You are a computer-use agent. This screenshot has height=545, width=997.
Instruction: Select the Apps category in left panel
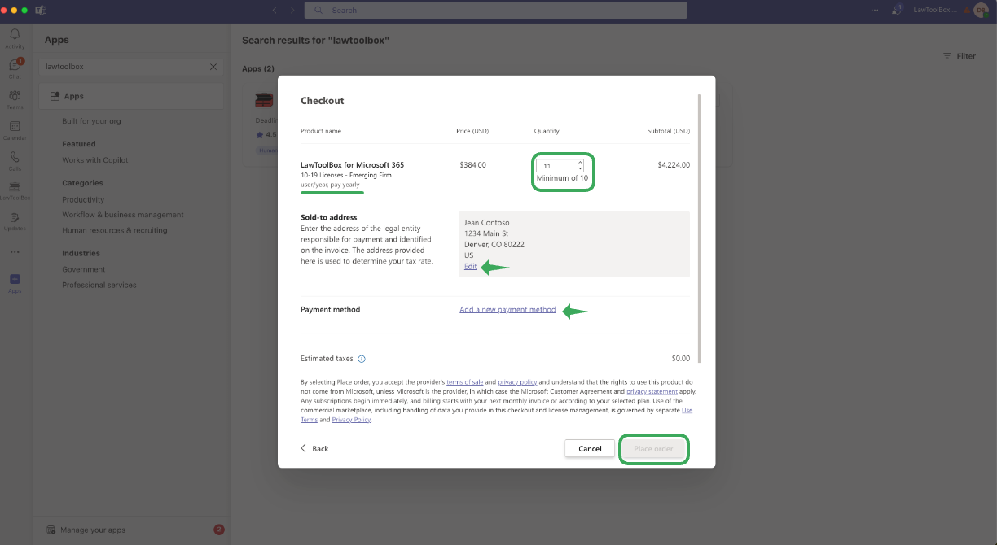pyautogui.click(x=131, y=96)
